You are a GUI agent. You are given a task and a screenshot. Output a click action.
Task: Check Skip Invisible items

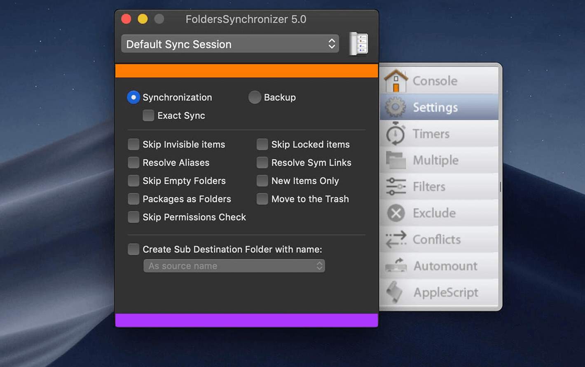[x=133, y=144]
